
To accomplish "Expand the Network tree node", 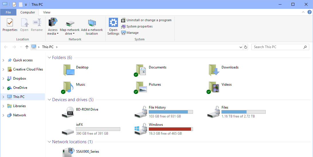I will (x=3, y=115).
